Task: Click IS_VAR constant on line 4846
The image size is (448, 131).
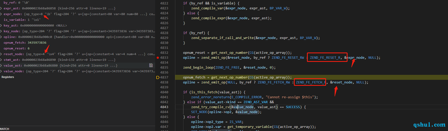Action: (236, 122)
